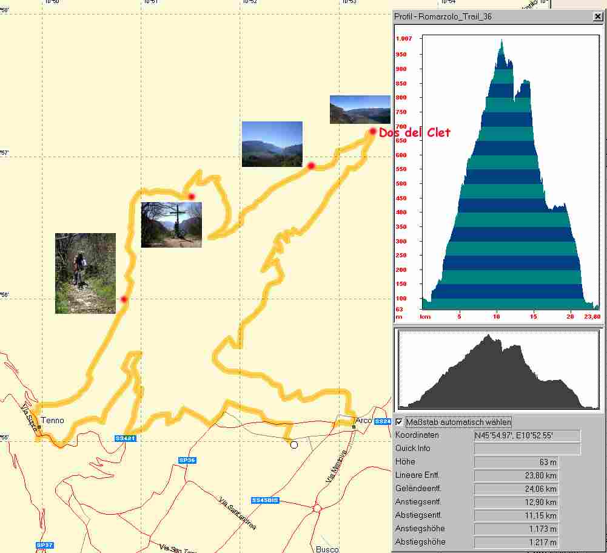This screenshot has height=553, width=607.
Task: Close the Profil Romarzolo_Trail_36 window
Action: [597, 17]
